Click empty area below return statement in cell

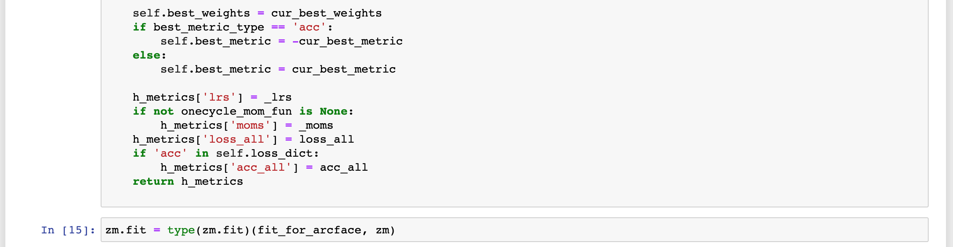click(x=514, y=197)
